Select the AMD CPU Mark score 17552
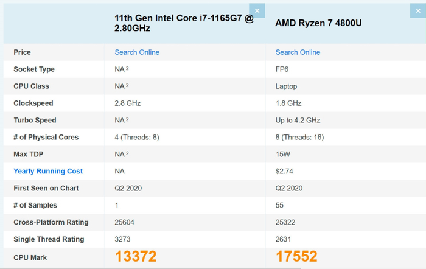 (296, 257)
